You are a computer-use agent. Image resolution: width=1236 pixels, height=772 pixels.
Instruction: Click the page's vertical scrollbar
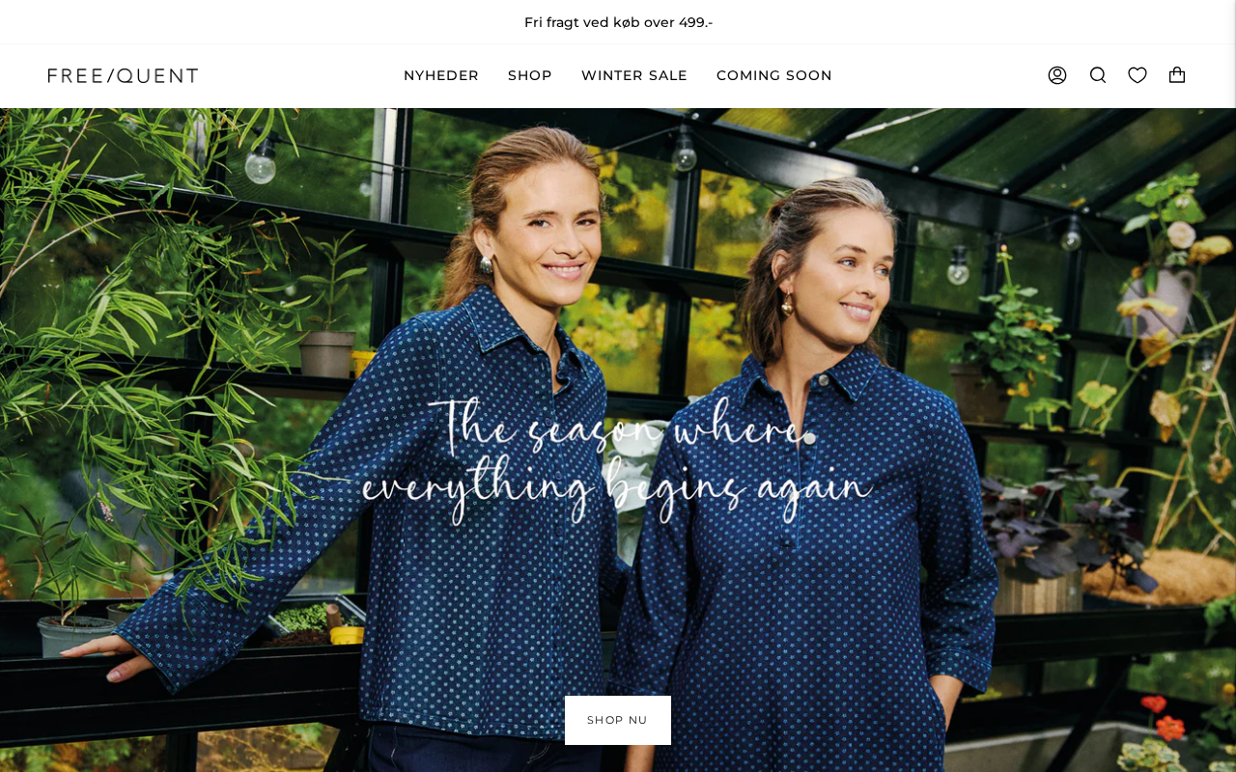click(1232, 386)
